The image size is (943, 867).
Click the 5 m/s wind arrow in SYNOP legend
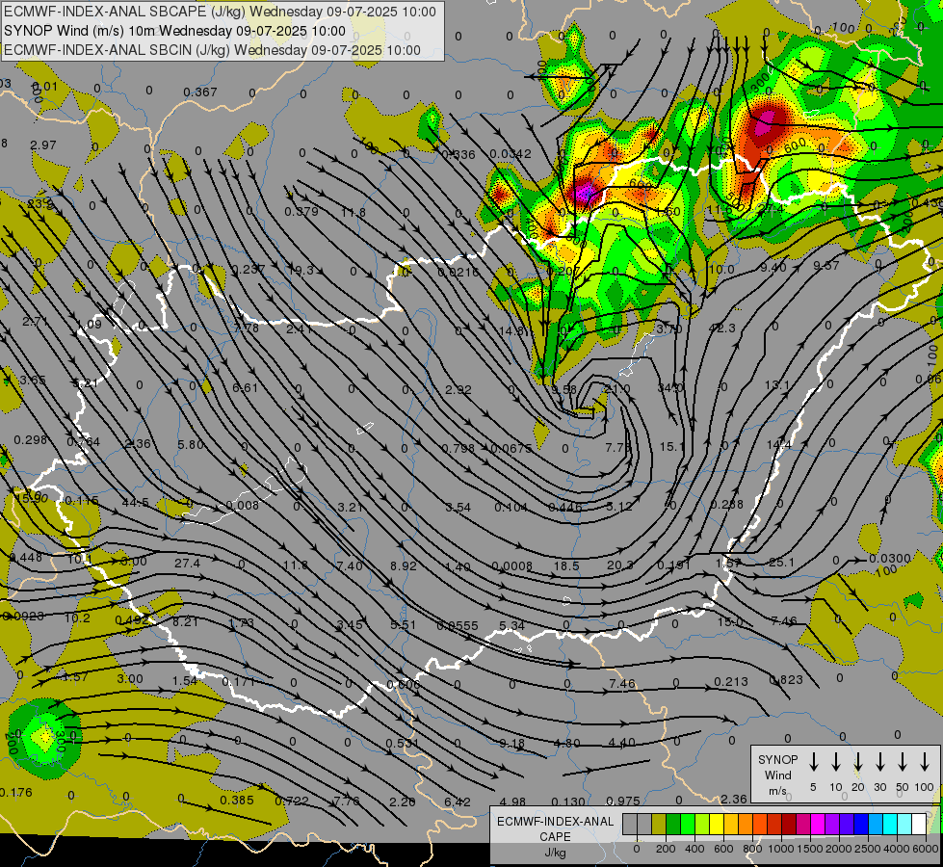coord(813,762)
